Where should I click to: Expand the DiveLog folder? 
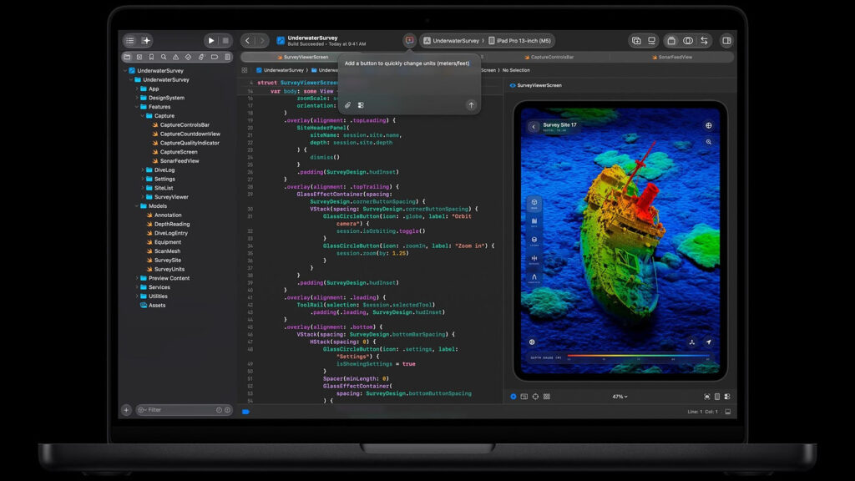click(x=142, y=170)
